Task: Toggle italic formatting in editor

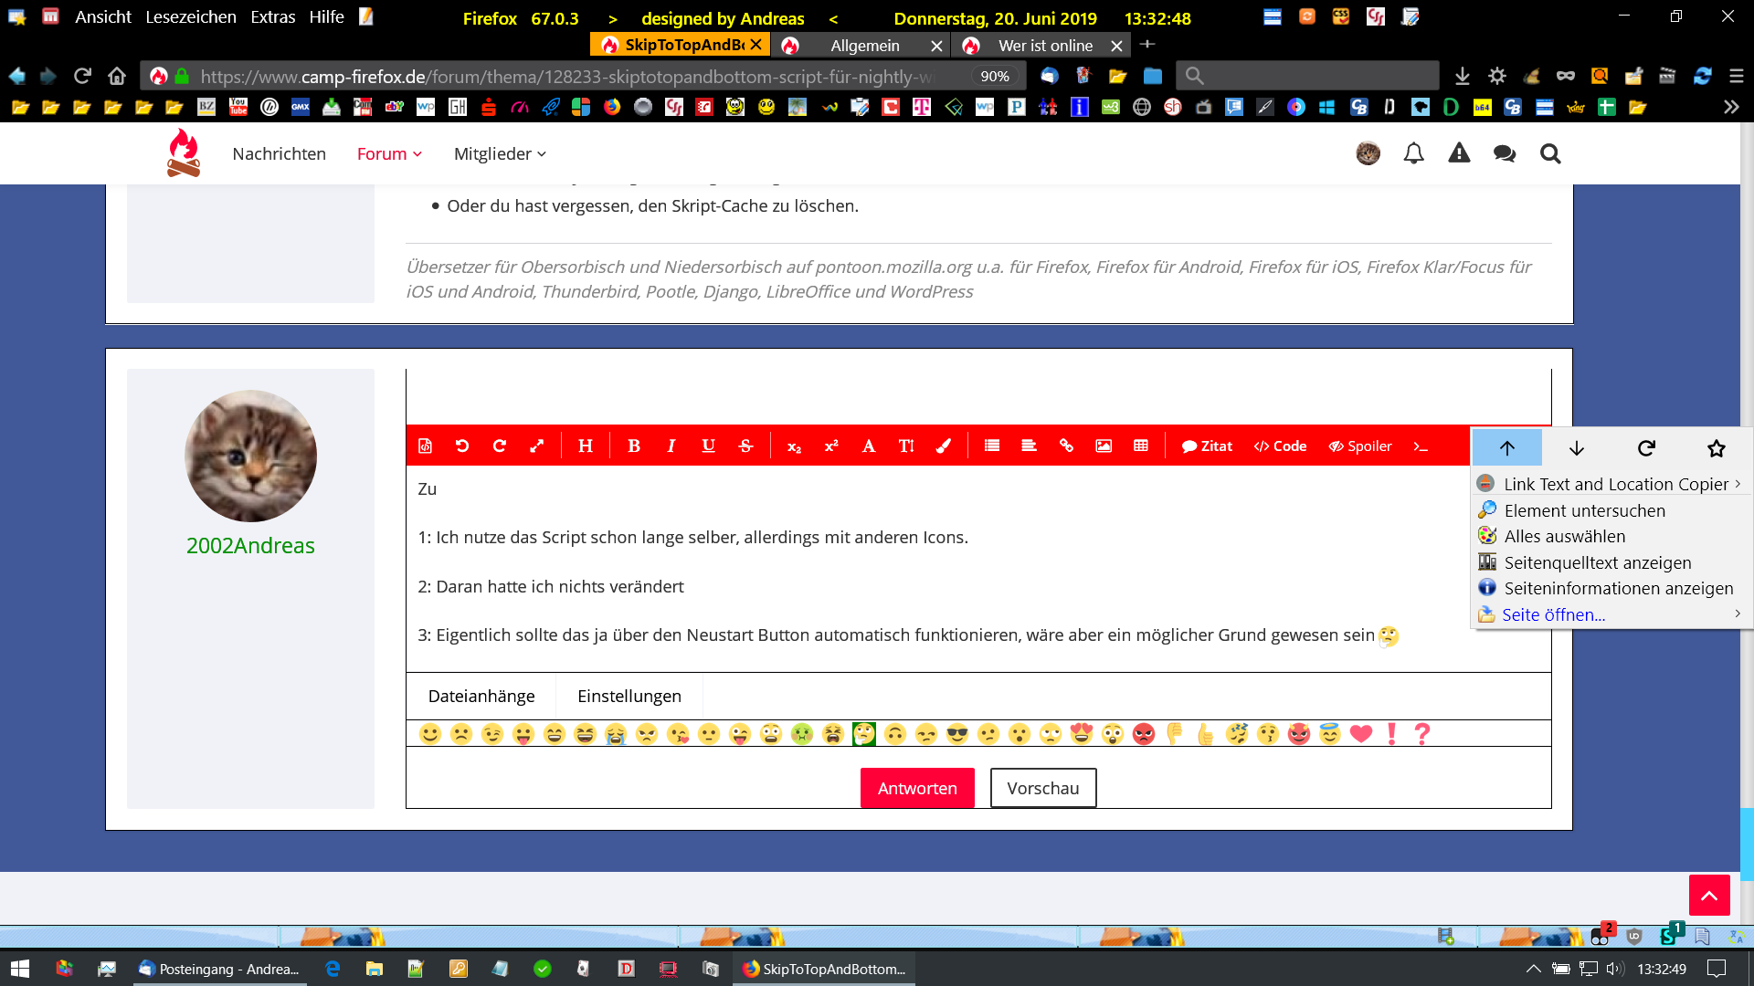Action: (x=671, y=446)
